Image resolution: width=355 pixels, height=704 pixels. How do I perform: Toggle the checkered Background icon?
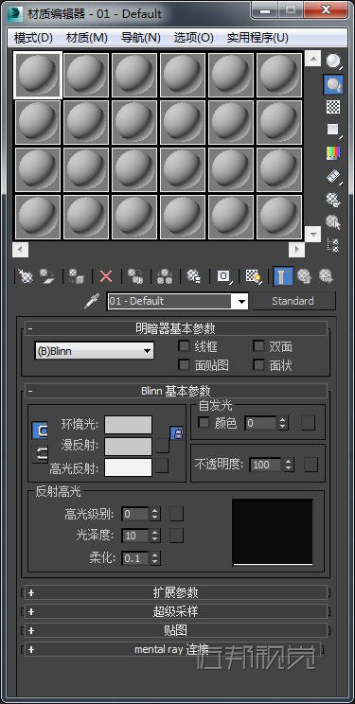coord(333,107)
